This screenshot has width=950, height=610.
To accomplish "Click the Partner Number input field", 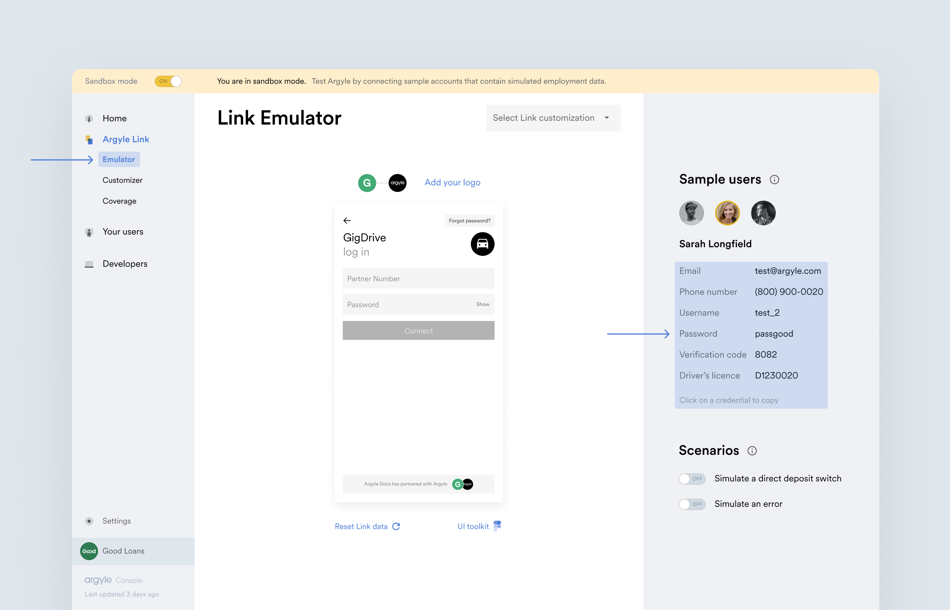I will (x=418, y=279).
